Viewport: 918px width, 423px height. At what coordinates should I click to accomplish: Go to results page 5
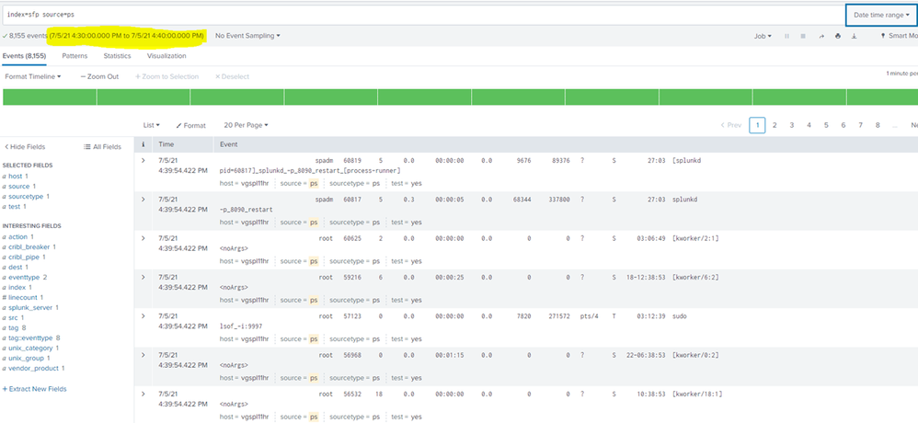tap(826, 125)
